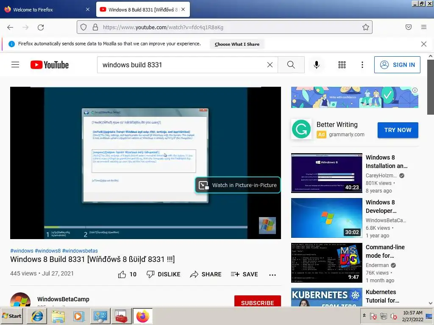This screenshot has width=434, height=325.
Task: Click the site security padlock icon
Action: [95, 27]
